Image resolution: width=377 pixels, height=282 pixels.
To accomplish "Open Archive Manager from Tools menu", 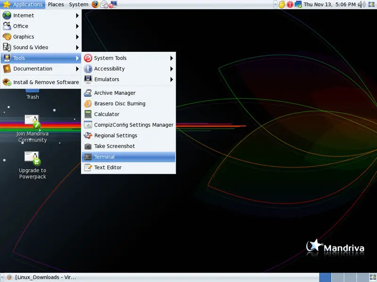I will (129, 93).
